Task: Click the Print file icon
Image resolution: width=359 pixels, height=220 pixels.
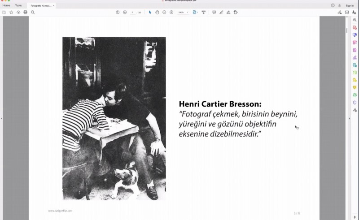Action: 26,12
